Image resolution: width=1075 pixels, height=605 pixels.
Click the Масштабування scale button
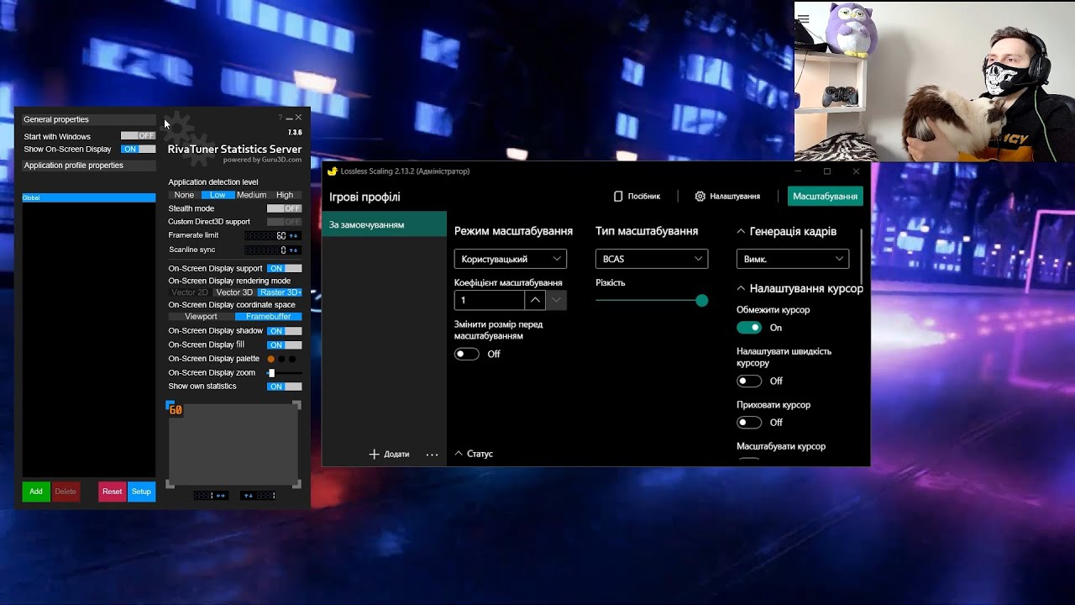(826, 196)
